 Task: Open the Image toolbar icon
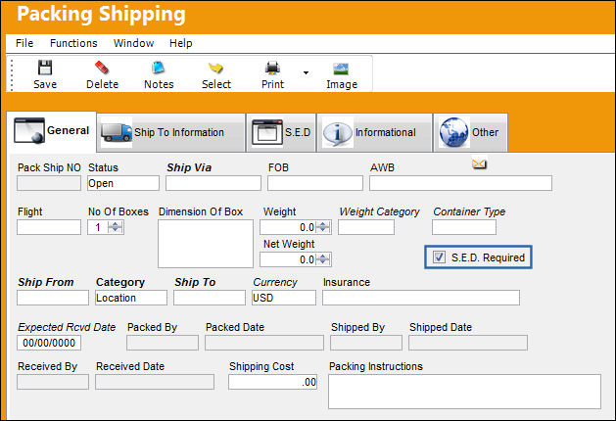click(341, 69)
